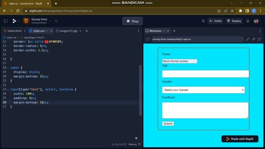
Task: Collapse the label rule at line 18
Action: point(8,68)
